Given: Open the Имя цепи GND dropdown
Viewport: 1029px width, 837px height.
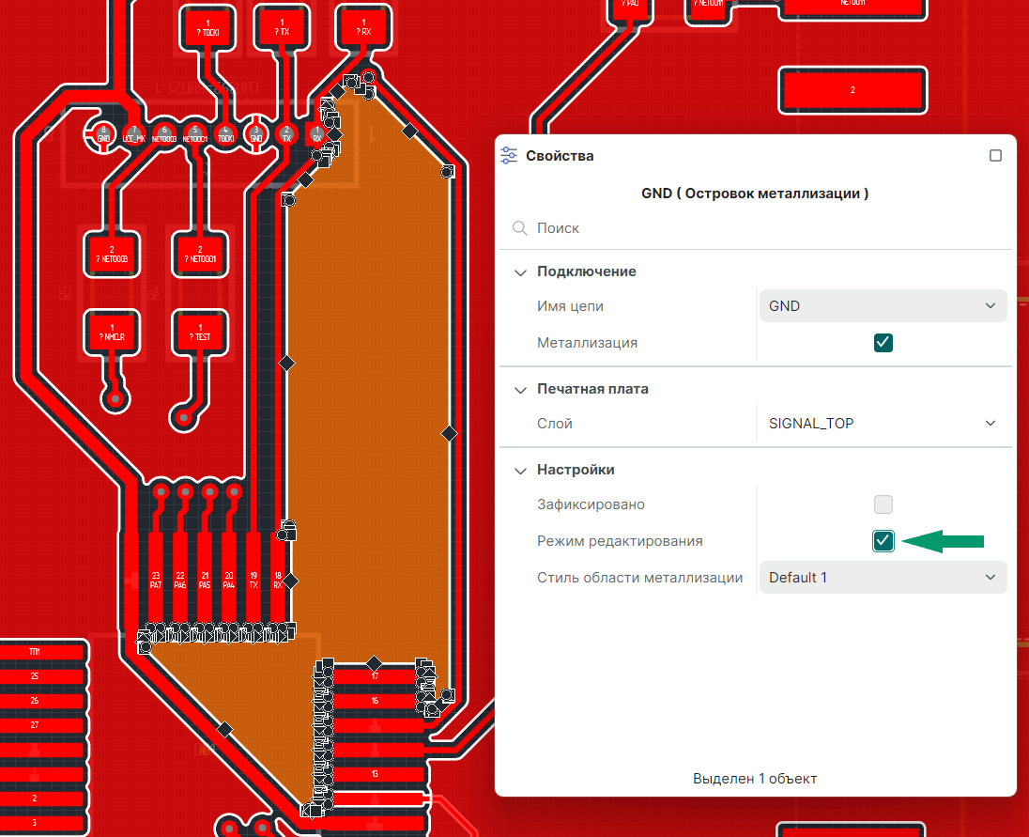Looking at the screenshot, I should [x=882, y=306].
